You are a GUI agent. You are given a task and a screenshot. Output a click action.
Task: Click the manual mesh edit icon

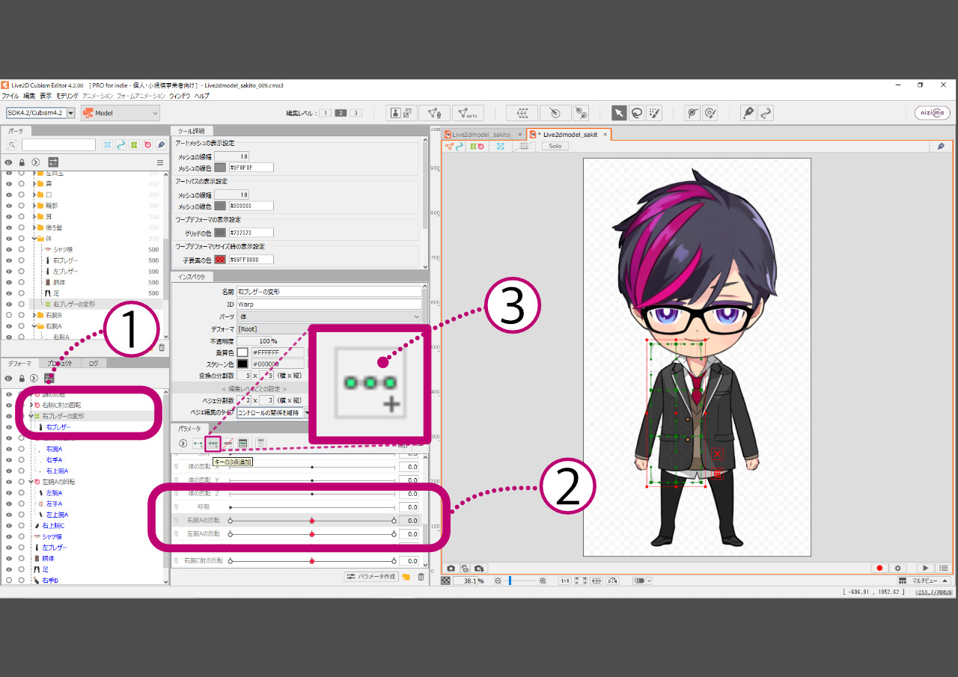coord(435,113)
